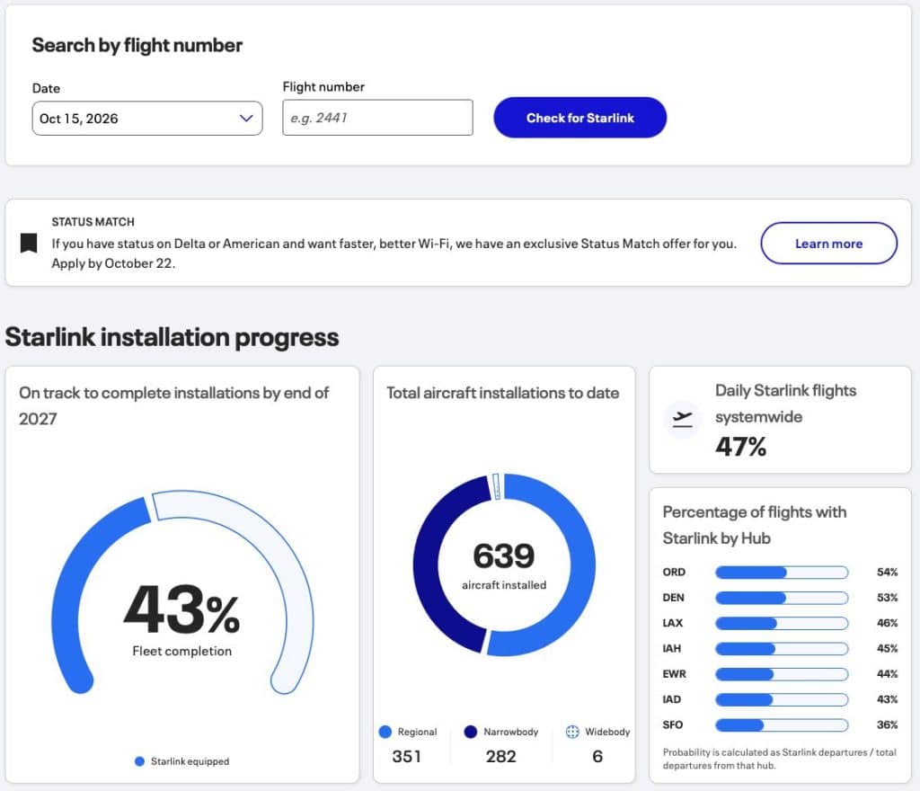The height and width of the screenshot is (791, 920).
Task: Click the Flight number input field
Action: click(377, 118)
